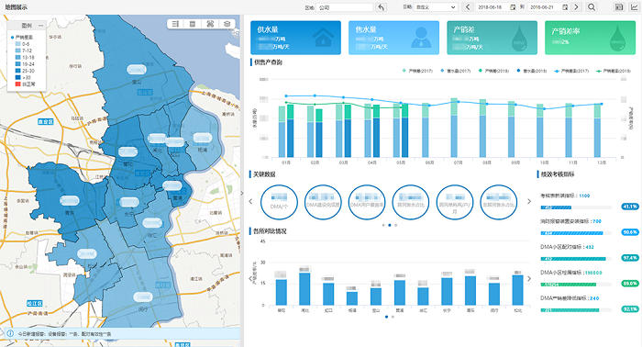
Task: Click the list icon in map toolbar
Action: click(175, 24)
